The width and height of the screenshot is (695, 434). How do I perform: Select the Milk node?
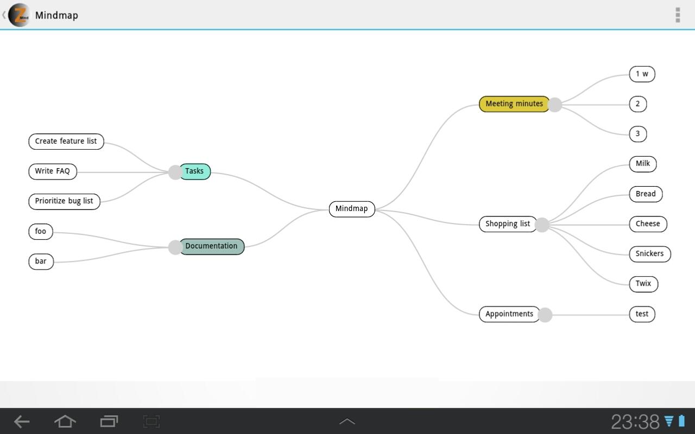coord(643,164)
